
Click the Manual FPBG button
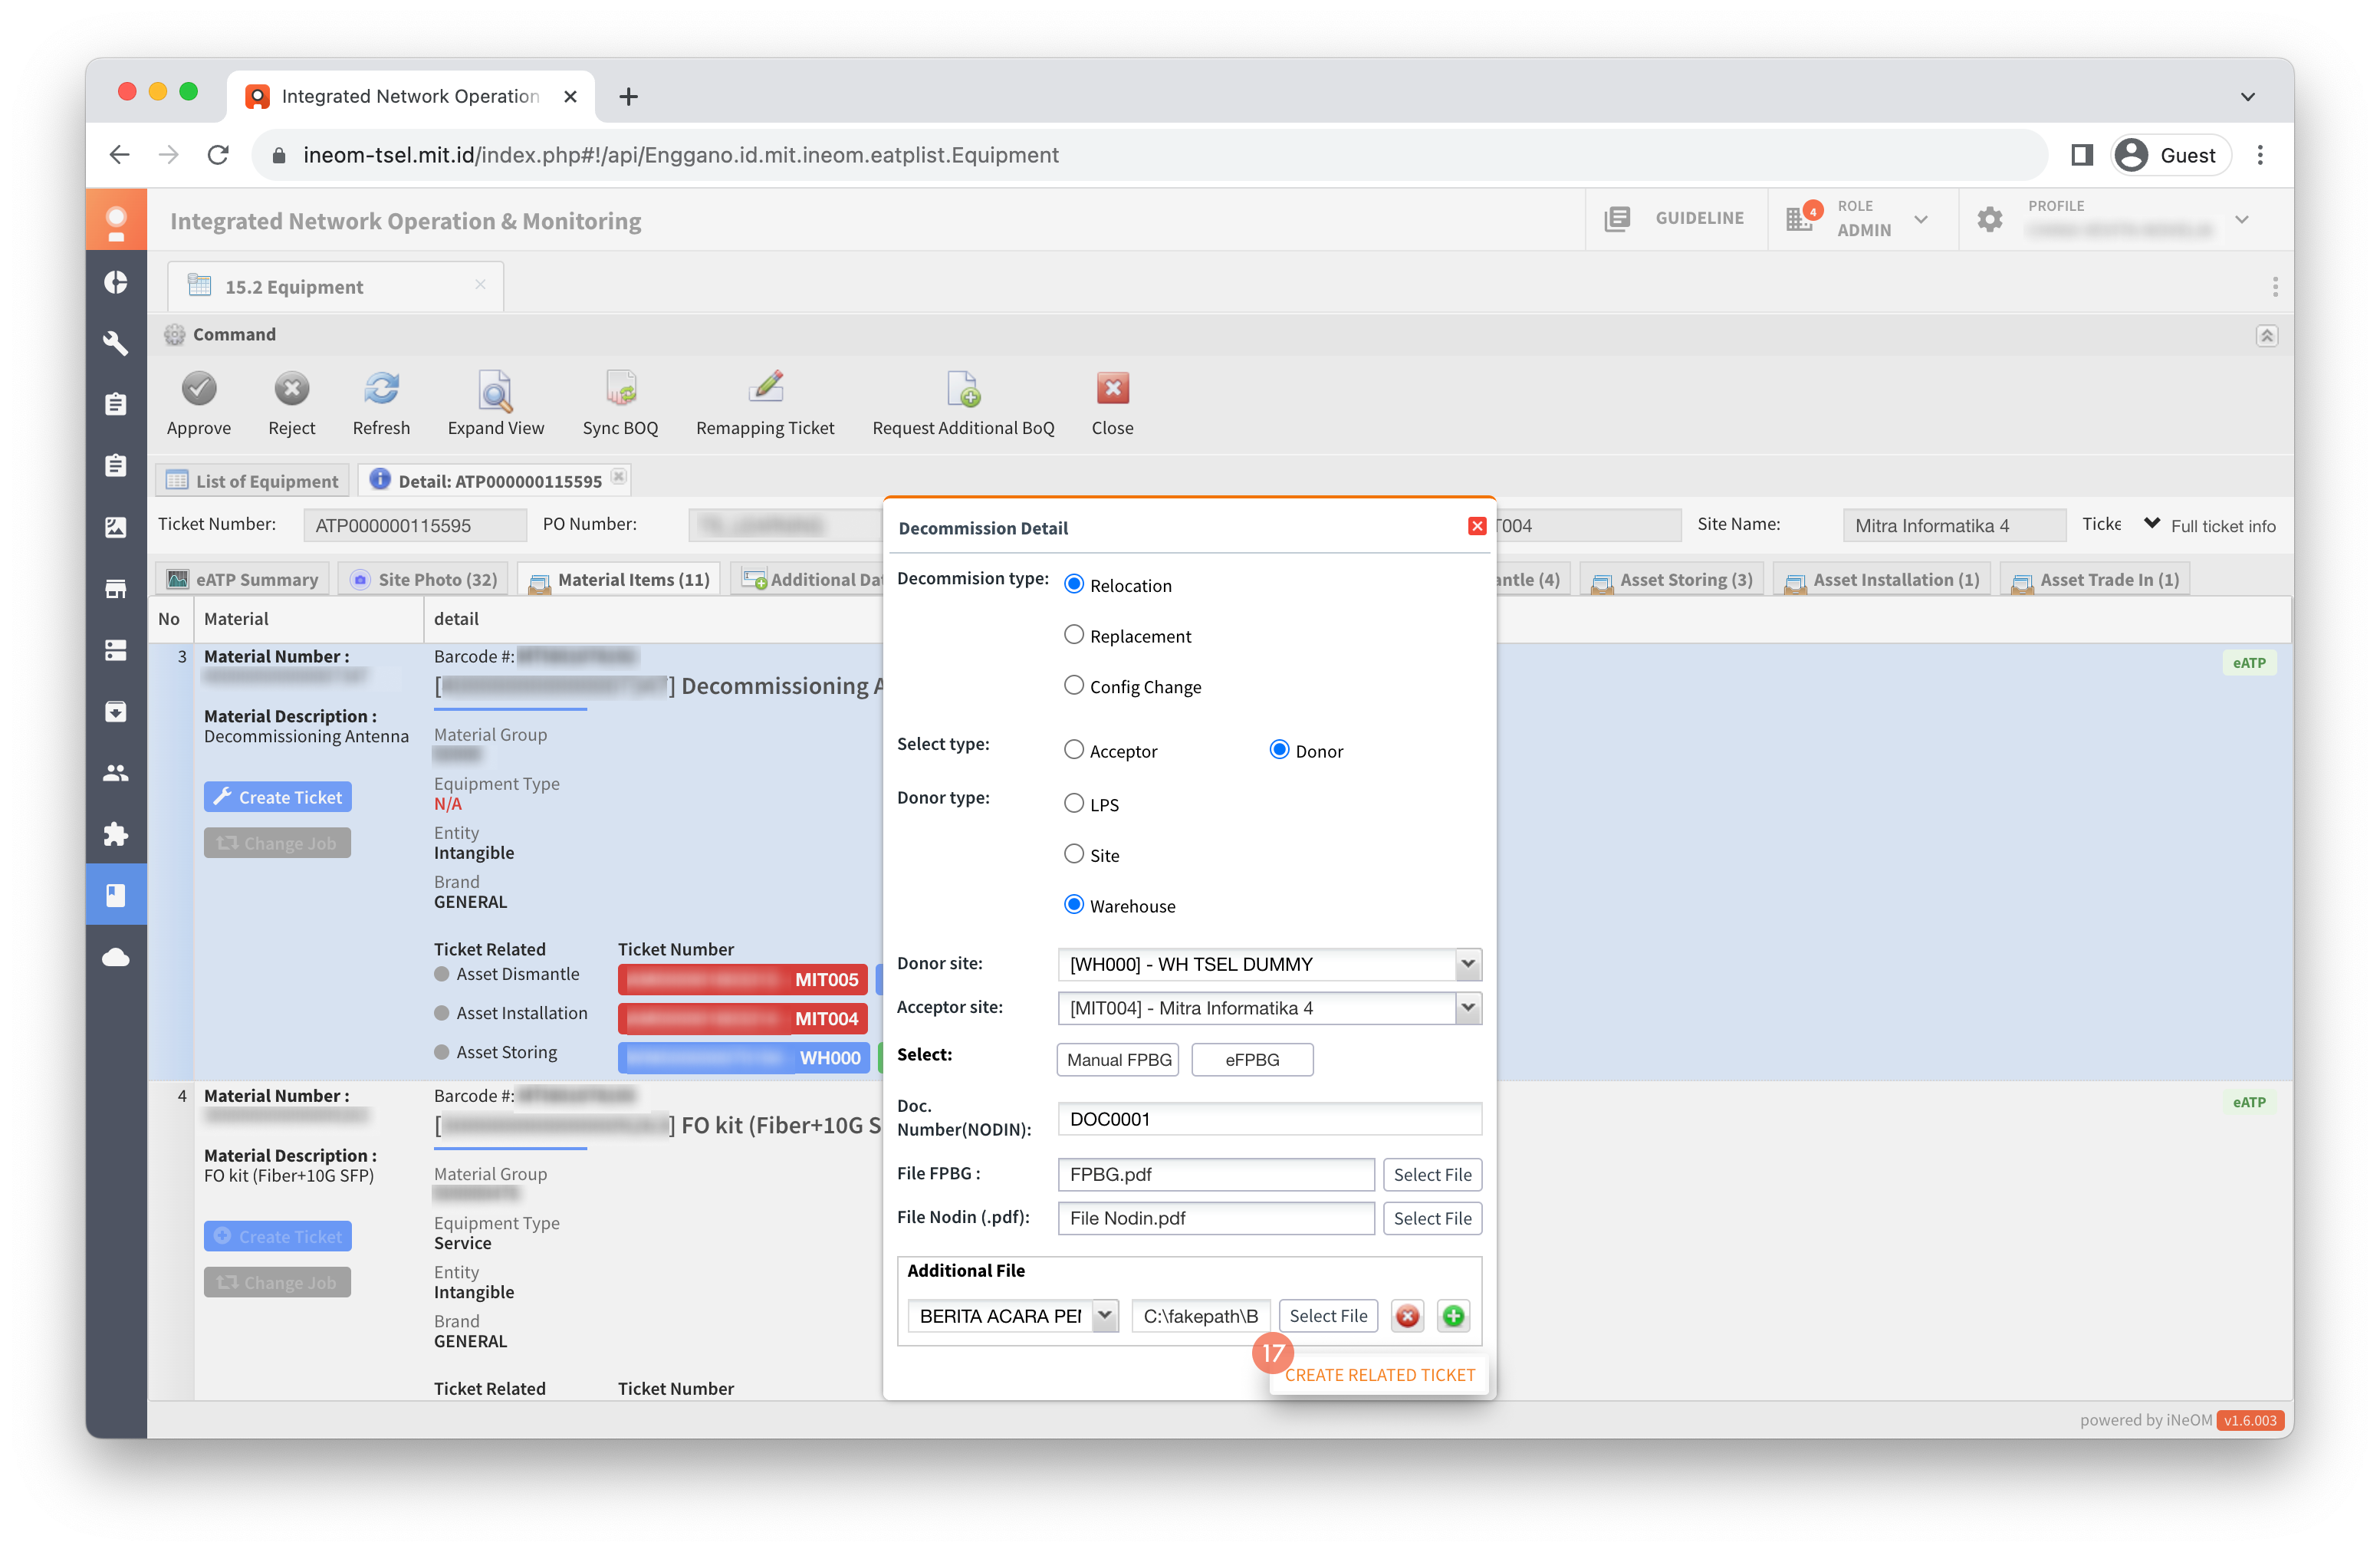[x=1118, y=1060]
